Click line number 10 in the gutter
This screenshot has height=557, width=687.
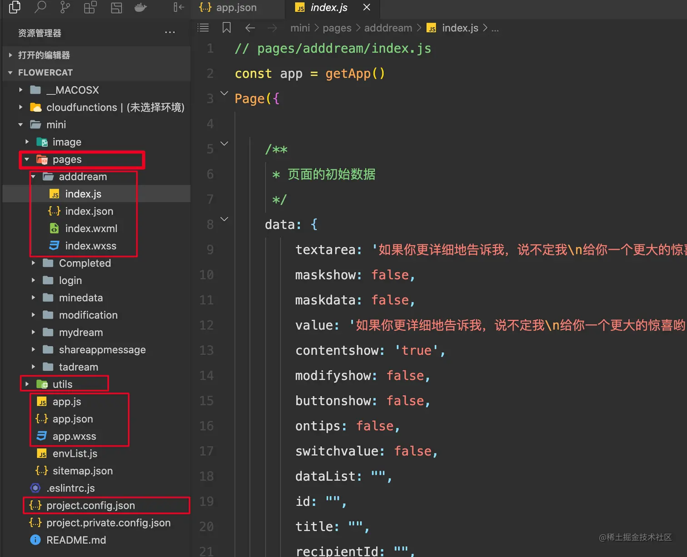coord(206,275)
